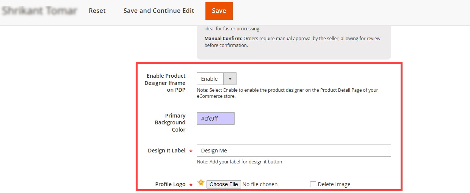Click the arrow on the Enable select box
Image resolution: width=470 pixels, height=193 pixels.
point(230,79)
